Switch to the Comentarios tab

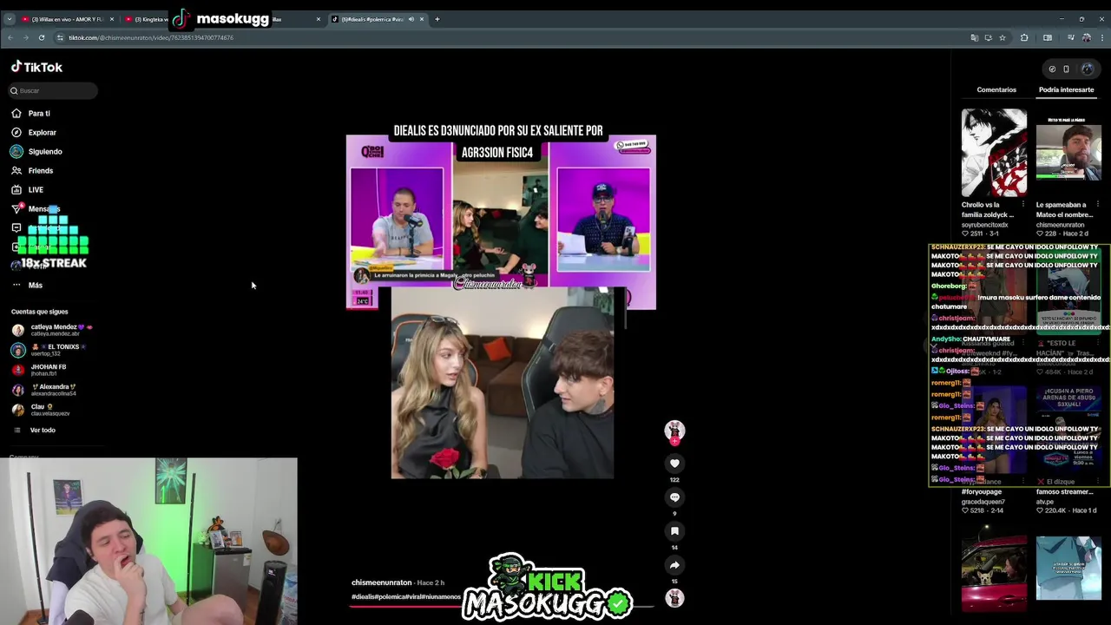tap(996, 89)
